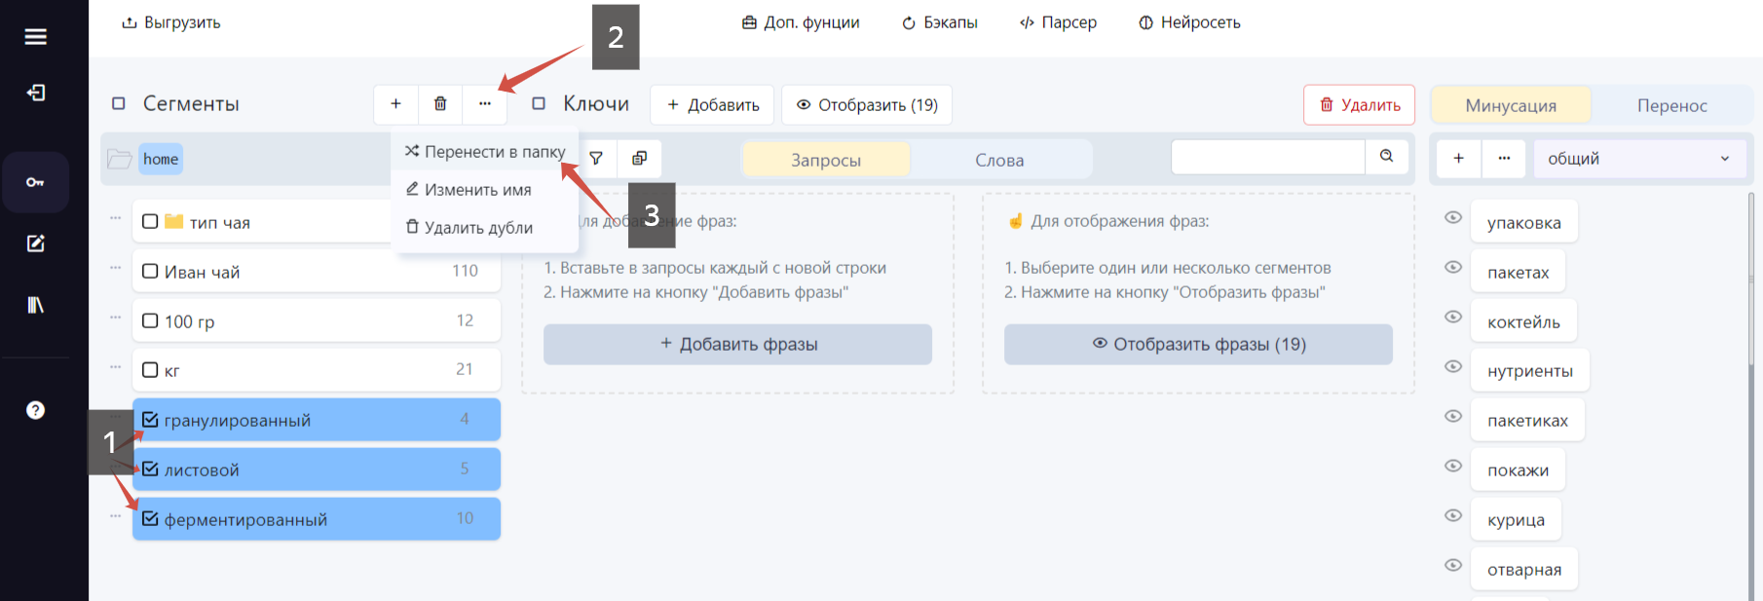Screen dimensions: 1763x601
Task: Open the keys section key icon
Action: coord(35,182)
